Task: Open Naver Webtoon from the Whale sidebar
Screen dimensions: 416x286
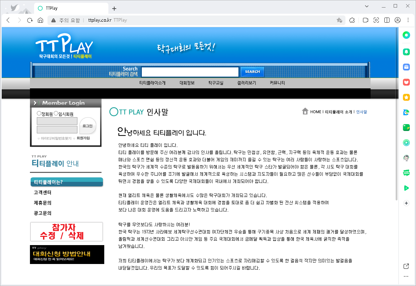Action: pyautogui.click(x=406, y=173)
